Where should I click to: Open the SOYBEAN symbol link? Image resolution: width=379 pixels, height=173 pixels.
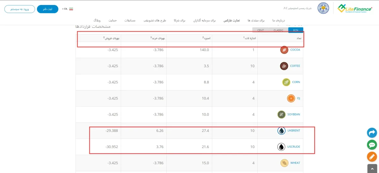[x=294, y=114]
